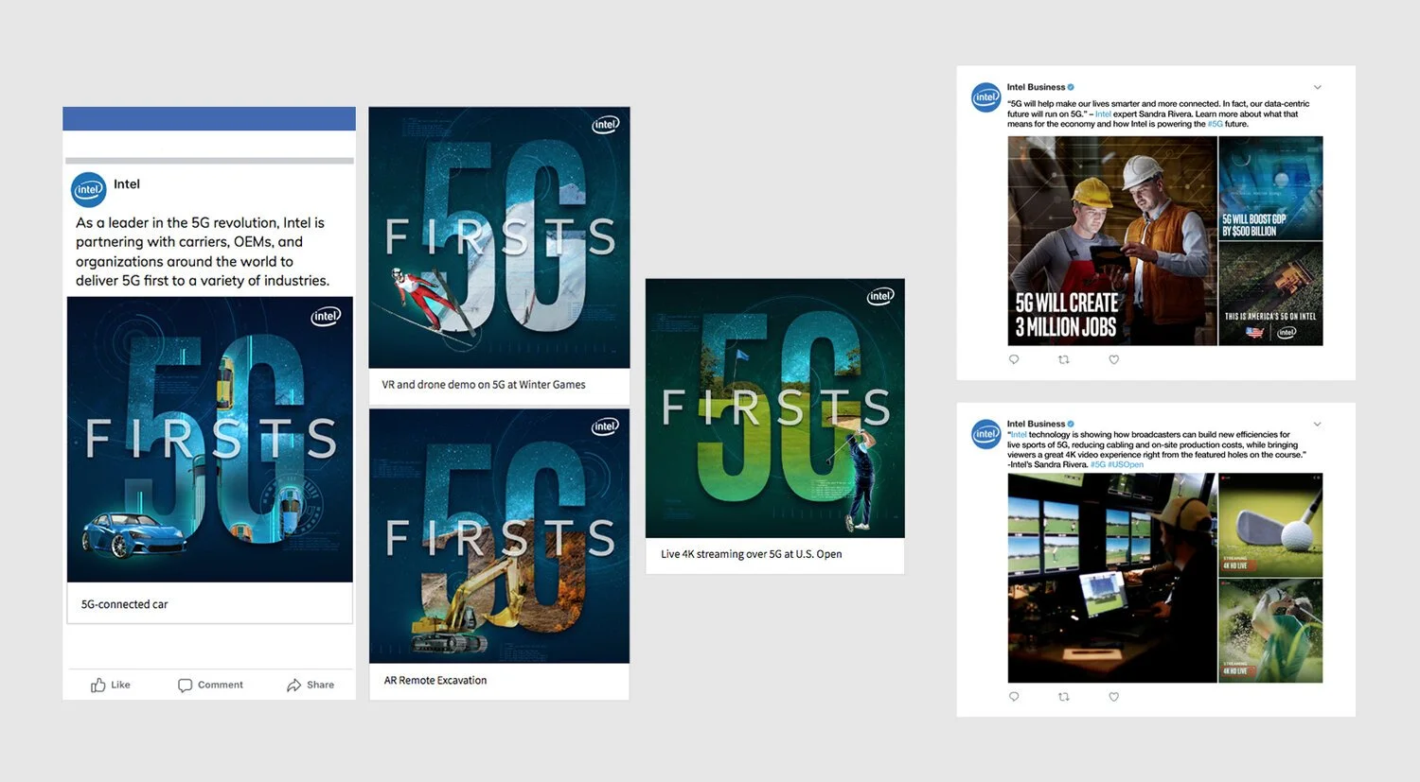Toggle the like heart on the top tweet

tap(1113, 359)
